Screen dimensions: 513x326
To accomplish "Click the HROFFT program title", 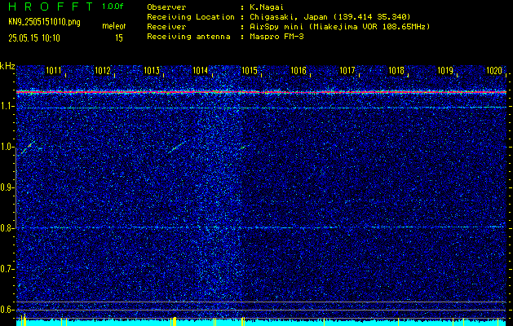I will pos(50,7).
